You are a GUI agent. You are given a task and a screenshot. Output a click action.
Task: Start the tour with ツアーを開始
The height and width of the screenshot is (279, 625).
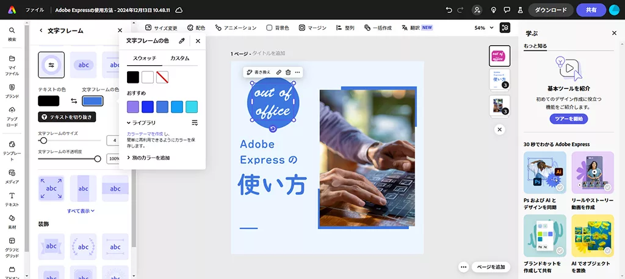569,119
